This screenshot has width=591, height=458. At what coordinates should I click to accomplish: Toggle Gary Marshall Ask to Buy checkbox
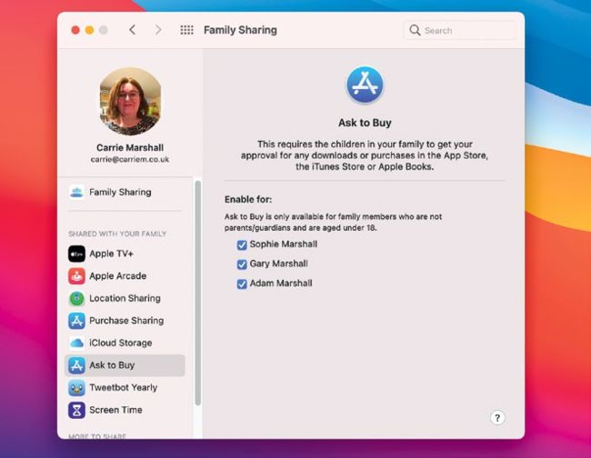click(242, 264)
